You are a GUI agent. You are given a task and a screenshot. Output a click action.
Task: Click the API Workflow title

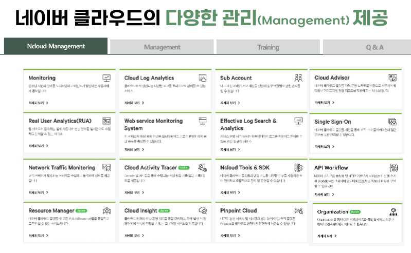click(331, 168)
